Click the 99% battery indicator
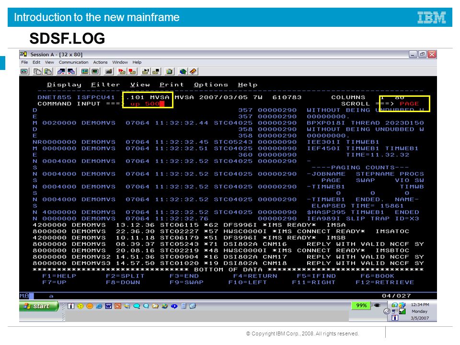The image size is (460, 345). [361, 305]
